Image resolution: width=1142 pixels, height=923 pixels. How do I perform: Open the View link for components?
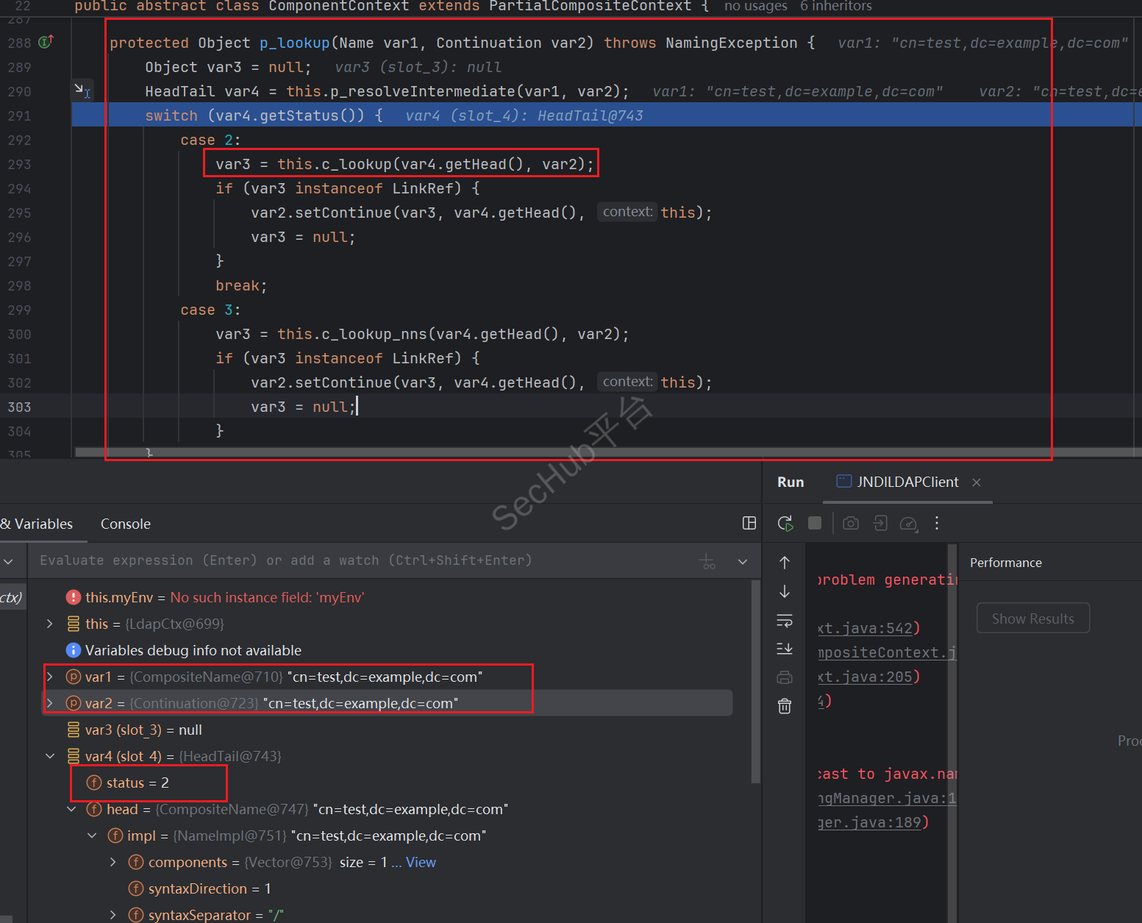coord(421,862)
